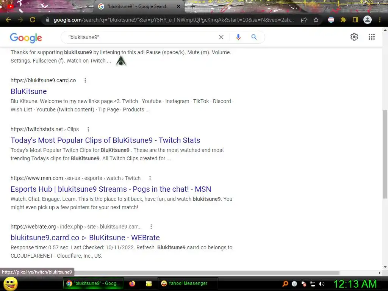Click the https://blukitsune9.carrd.co URL text

tap(43, 80)
